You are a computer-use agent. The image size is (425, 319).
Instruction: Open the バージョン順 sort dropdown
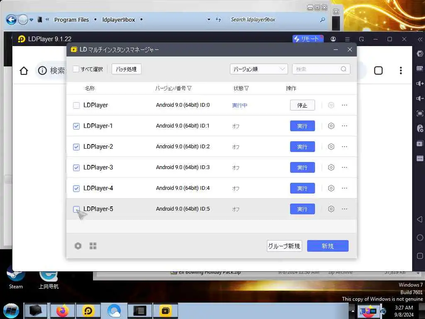coord(259,69)
